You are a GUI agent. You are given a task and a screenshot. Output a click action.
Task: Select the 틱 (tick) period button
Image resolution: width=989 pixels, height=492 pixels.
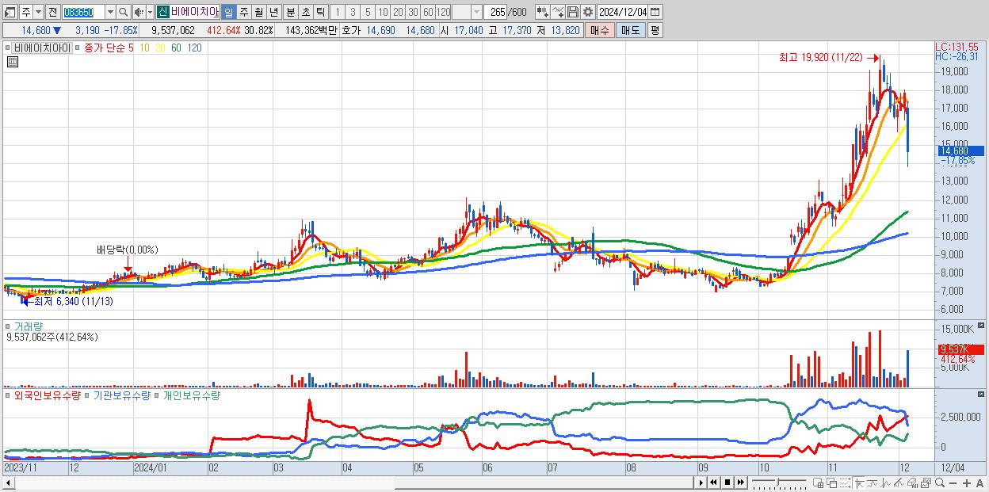pyautogui.click(x=320, y=12)
